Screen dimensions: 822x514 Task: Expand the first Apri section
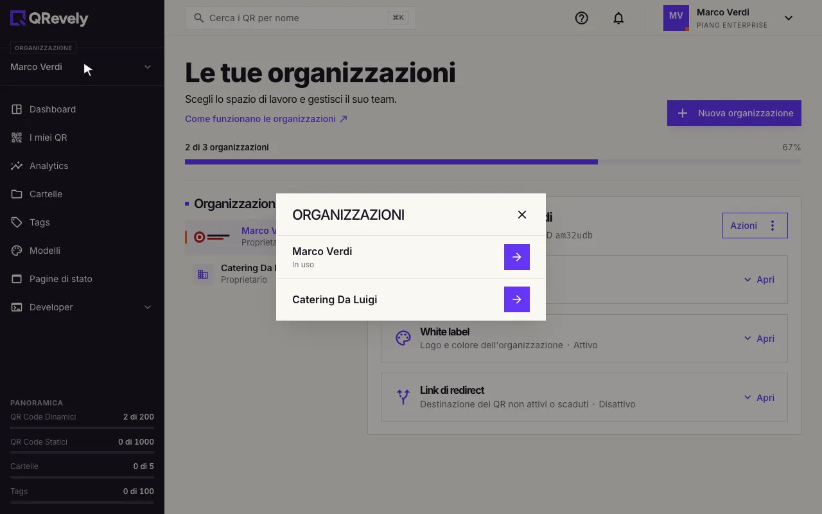[x=759, y=279]
